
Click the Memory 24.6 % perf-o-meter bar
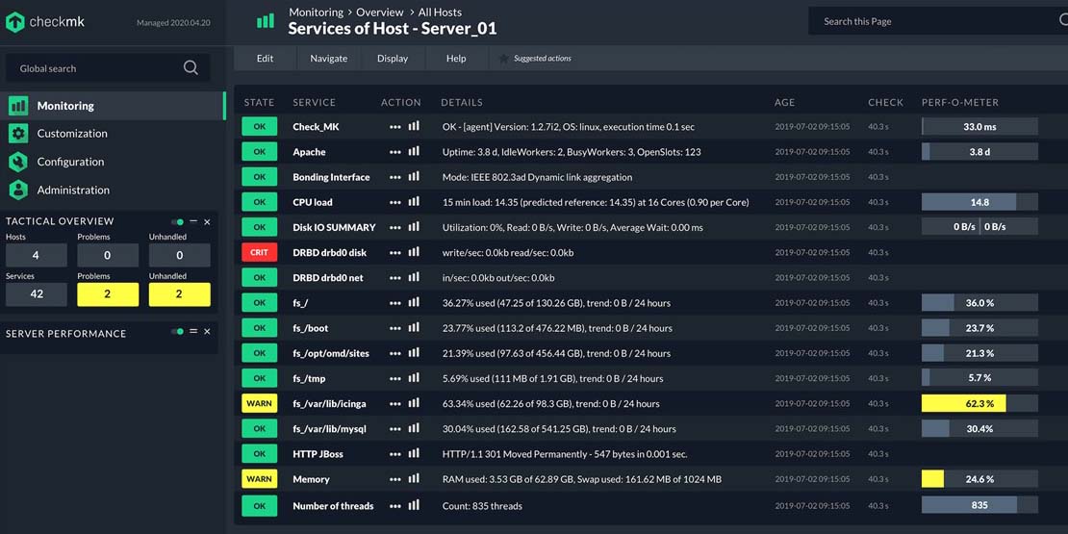coord(979,479)
